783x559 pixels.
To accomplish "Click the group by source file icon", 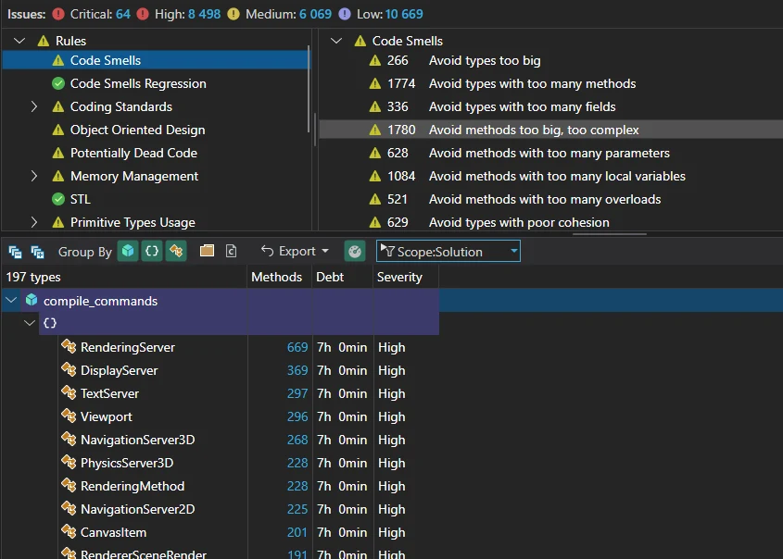I will point(232,251).
